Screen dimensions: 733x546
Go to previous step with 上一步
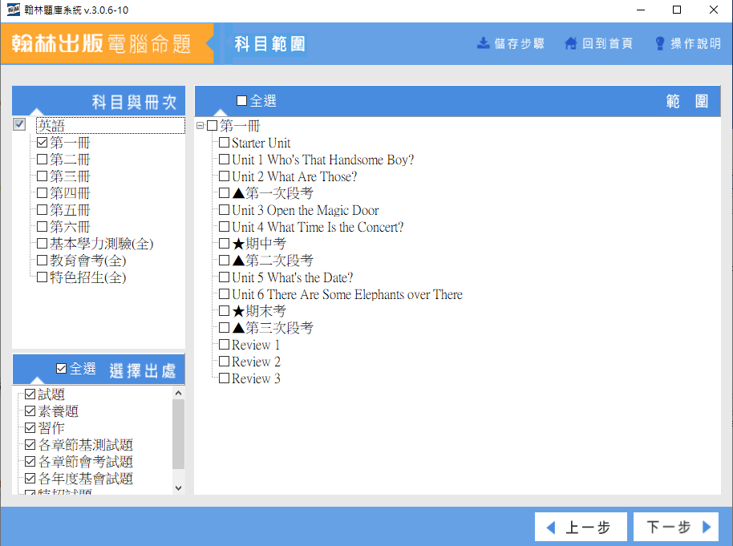click(x=581, y=527)
